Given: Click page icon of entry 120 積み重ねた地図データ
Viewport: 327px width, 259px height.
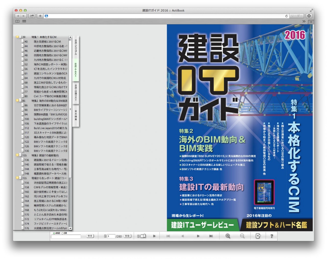Looking at the screenshot, I should coord(23,137).
